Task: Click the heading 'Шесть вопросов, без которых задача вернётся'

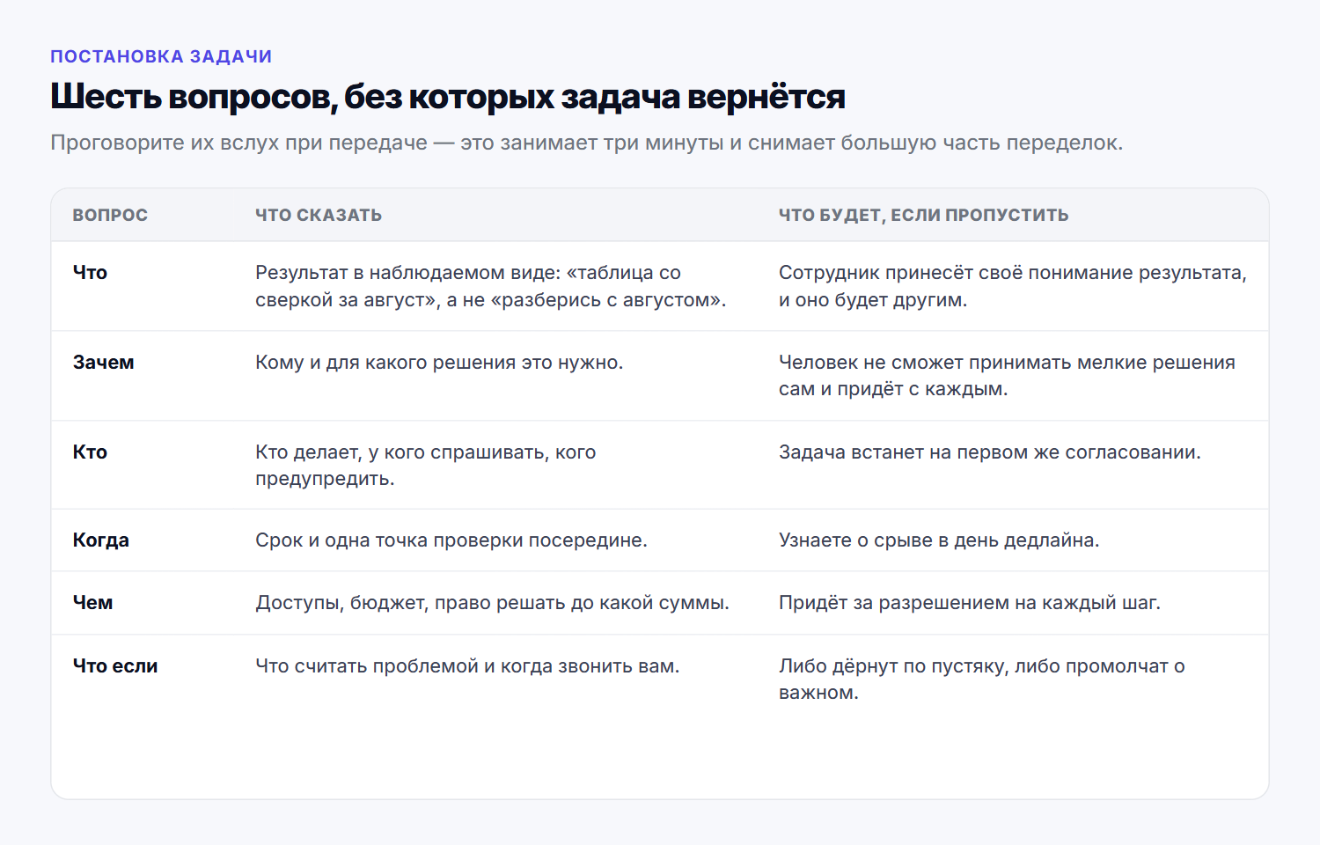Action: (448, 97)
